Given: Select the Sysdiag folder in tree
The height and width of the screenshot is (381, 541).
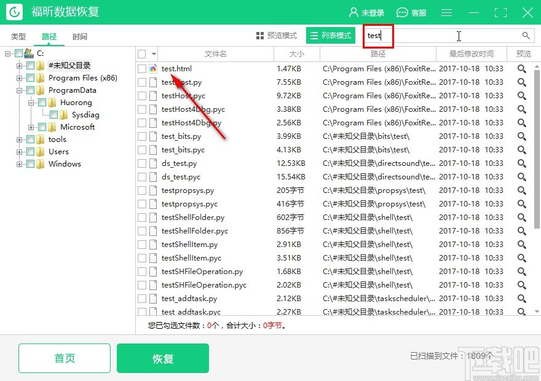Looking at the screenshot, I should (x=85, y=115).
